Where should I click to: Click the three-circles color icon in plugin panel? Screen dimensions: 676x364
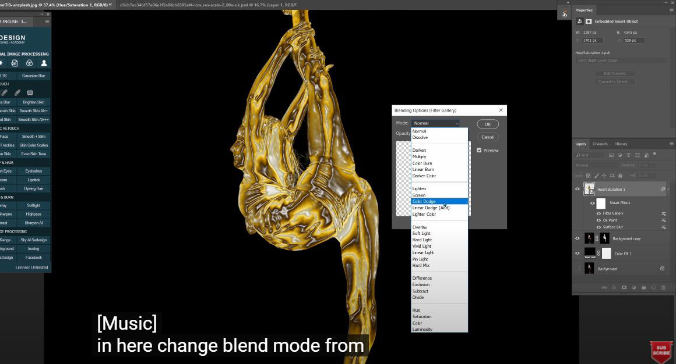point(29,63)
